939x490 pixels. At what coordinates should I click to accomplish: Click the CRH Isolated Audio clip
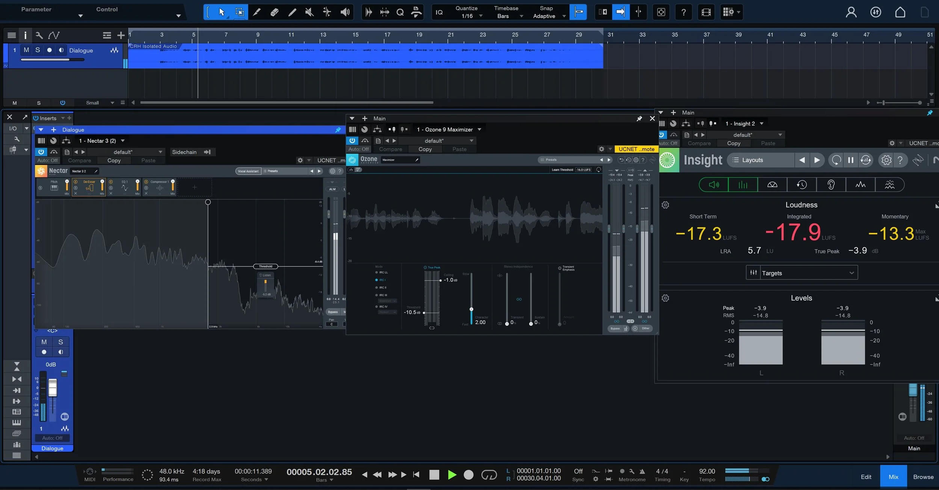pos(365,56)
